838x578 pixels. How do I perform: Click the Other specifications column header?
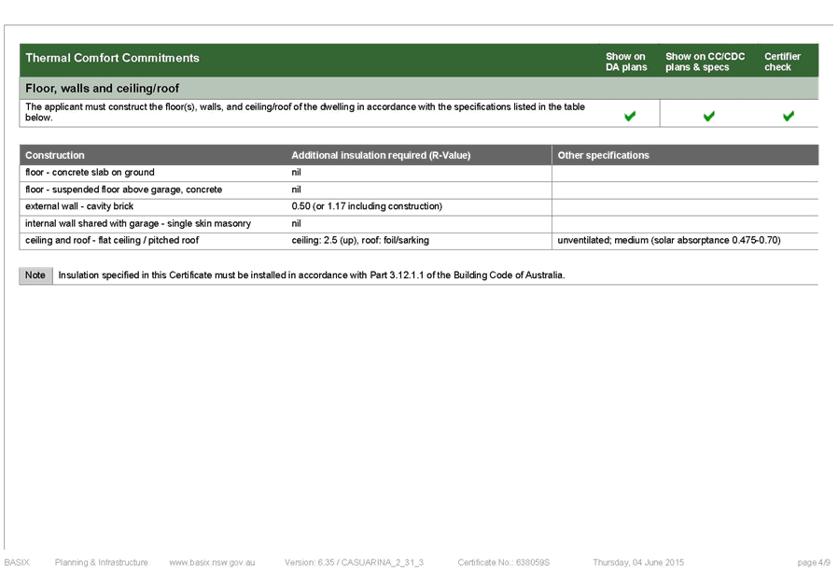tap(604, 155)
